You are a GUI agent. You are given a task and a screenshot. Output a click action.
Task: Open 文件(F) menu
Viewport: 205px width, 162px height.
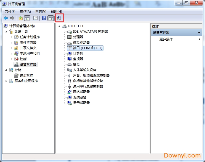10,12
